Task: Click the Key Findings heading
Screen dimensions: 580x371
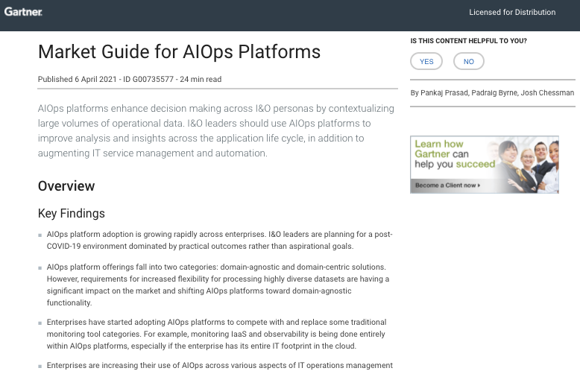Action: pos(72,214)
